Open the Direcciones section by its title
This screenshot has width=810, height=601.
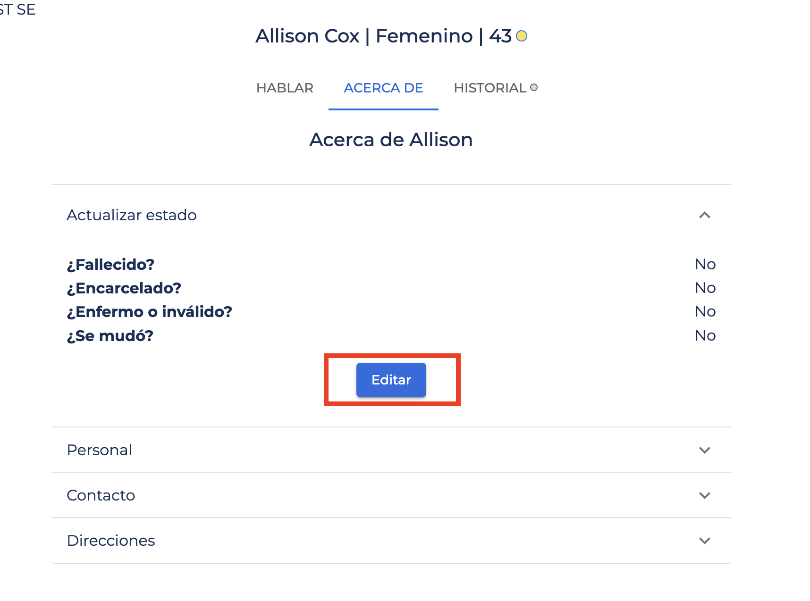pos(111,541)
